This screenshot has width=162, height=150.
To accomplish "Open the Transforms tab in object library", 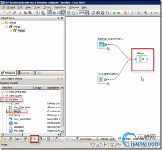I will point(34,139).
